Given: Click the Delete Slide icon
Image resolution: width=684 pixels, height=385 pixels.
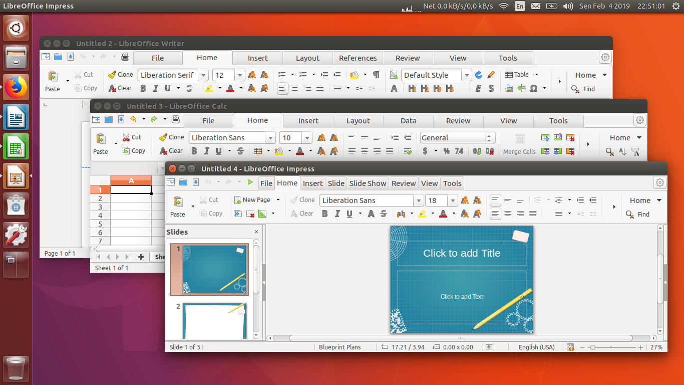Looking at the screenshot, I should click(x=250, y=213).
